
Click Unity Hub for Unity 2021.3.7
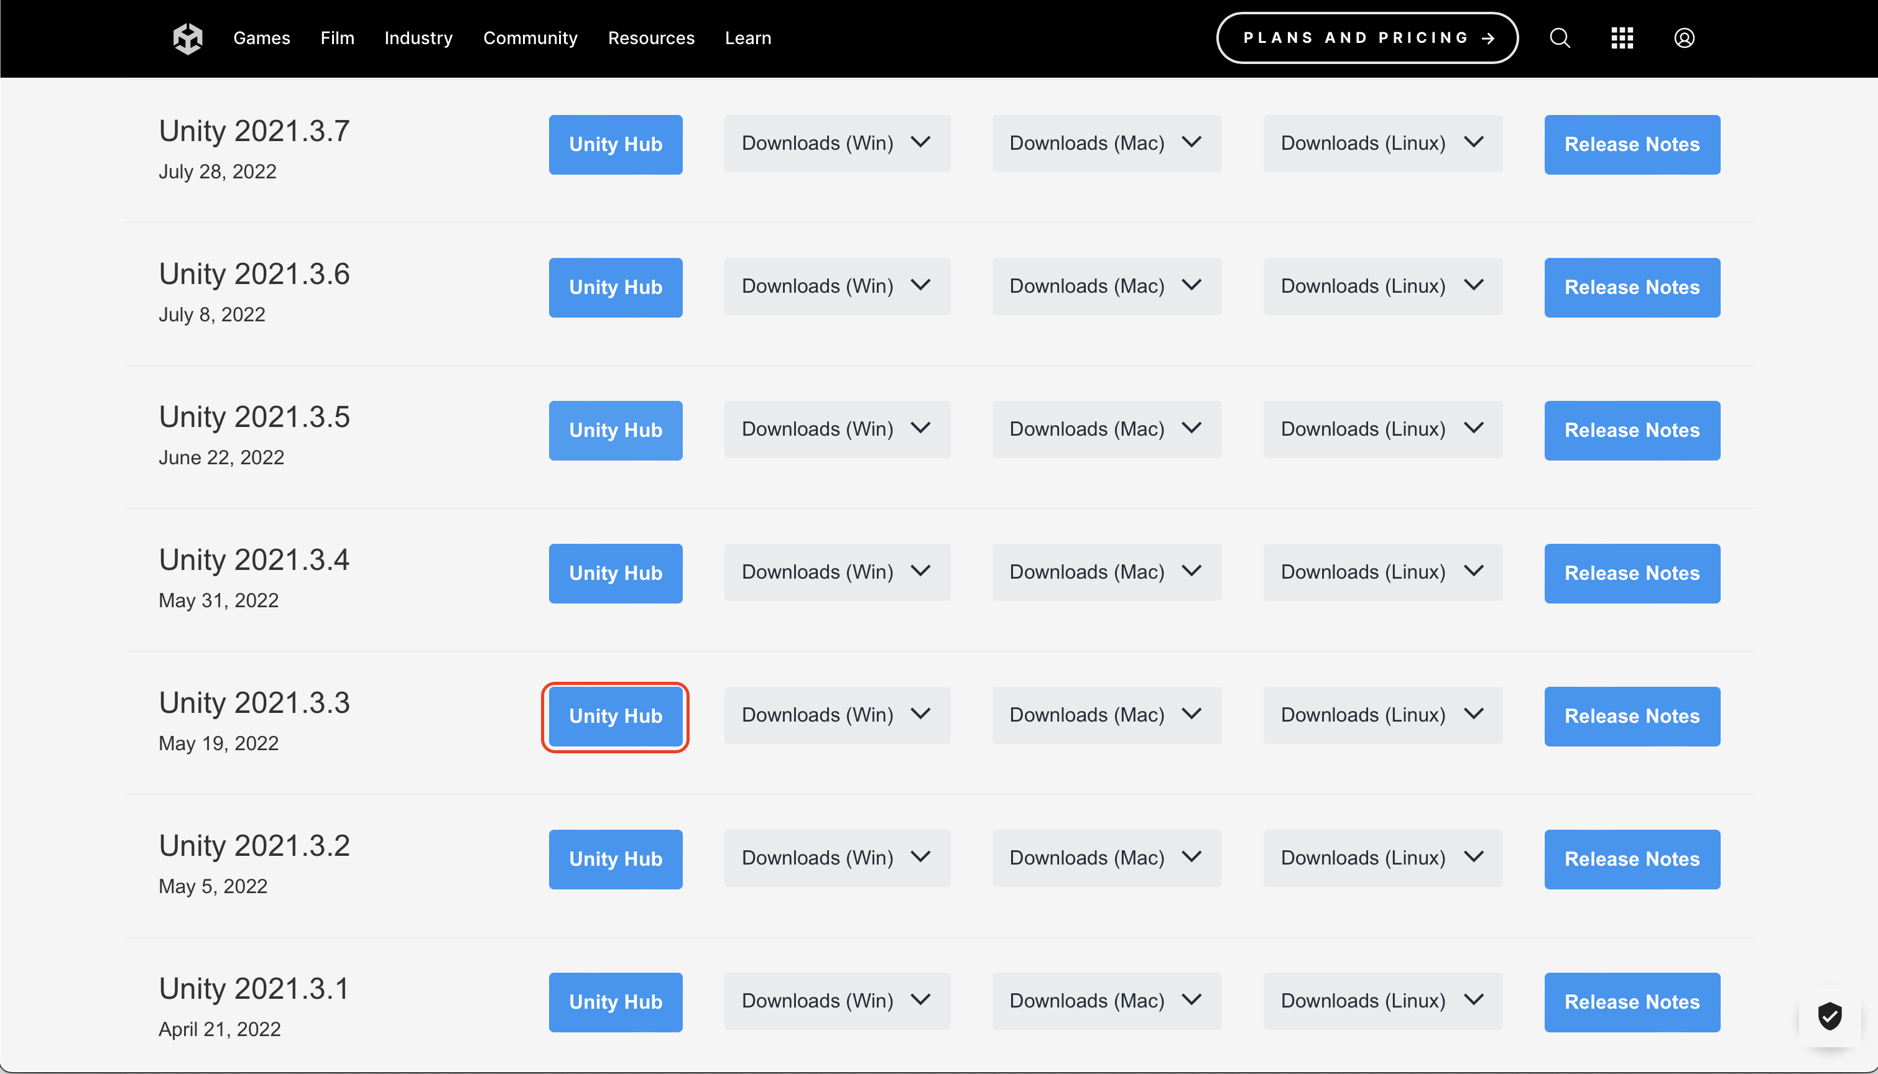coord(616,145)
